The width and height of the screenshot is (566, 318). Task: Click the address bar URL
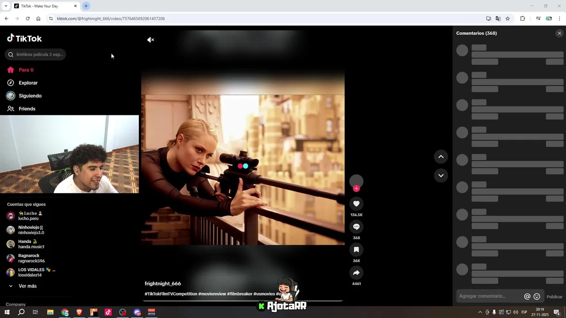pyautogui.click(x=111, y=19)
